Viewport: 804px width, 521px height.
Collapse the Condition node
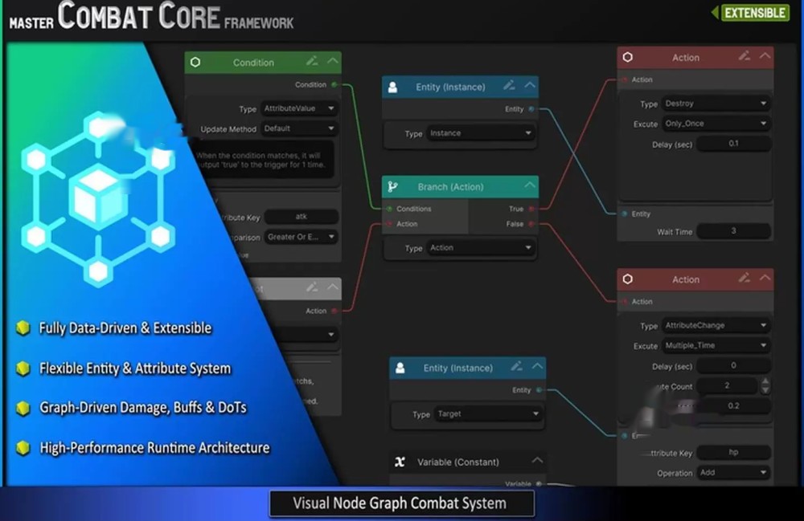[333, 62]
